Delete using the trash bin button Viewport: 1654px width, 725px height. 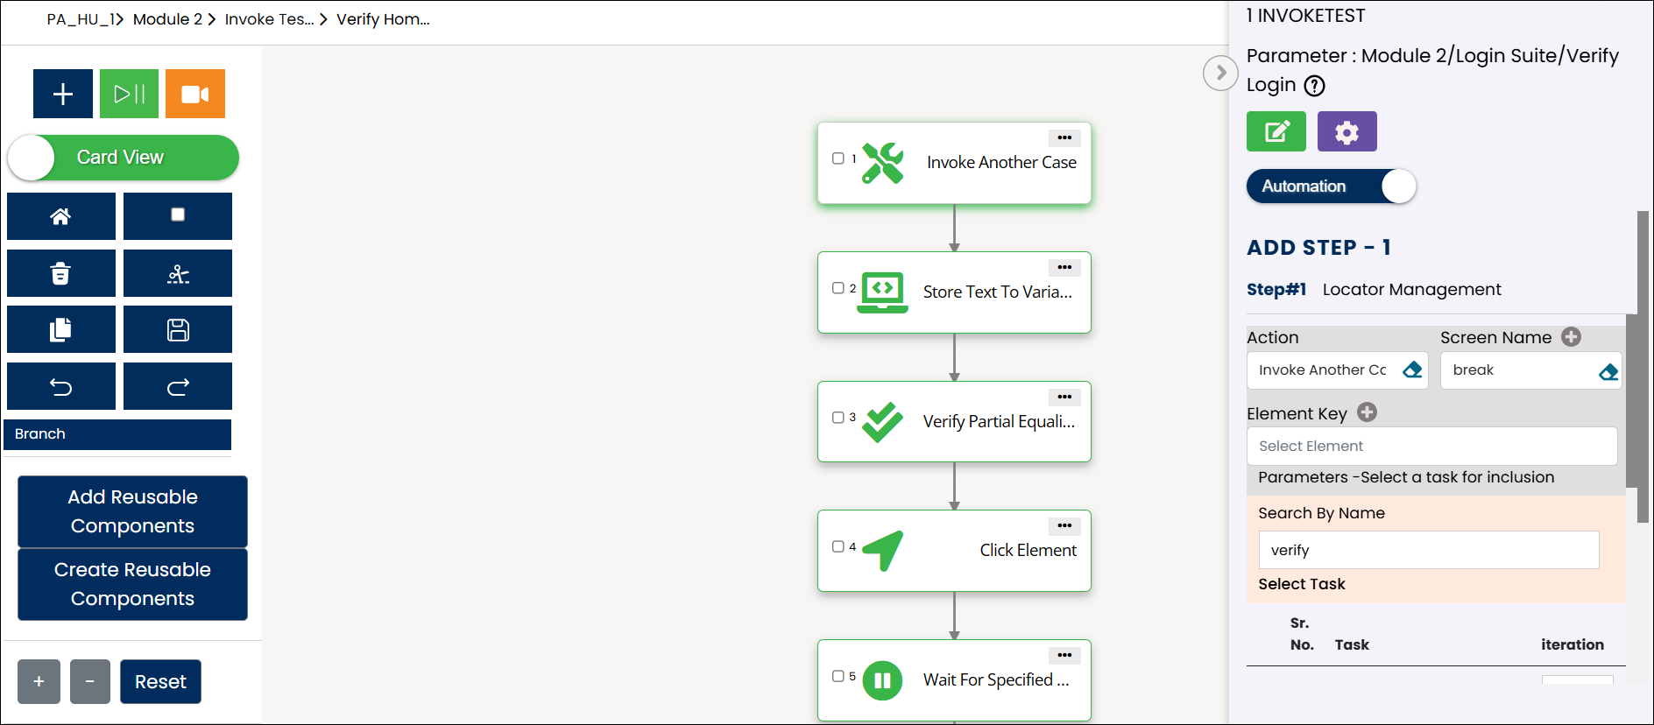pos(60,273)
